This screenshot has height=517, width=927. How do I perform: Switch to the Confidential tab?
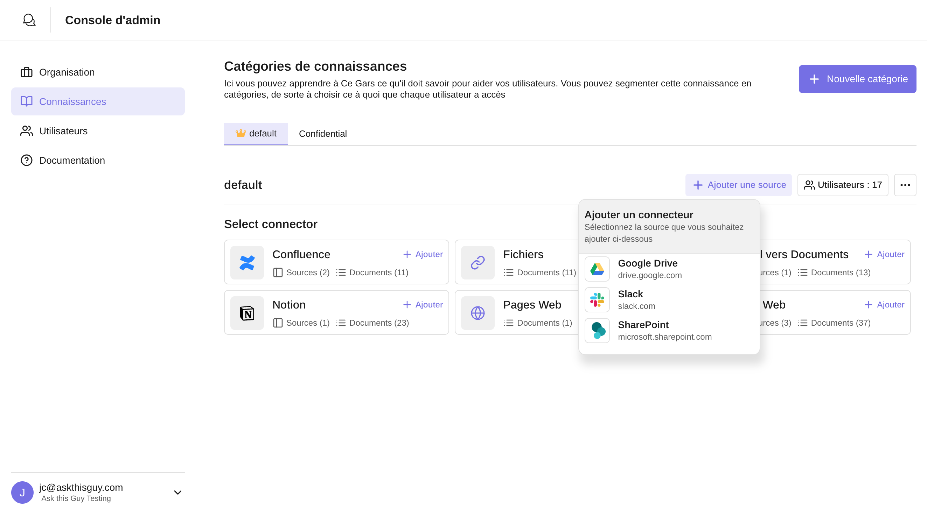[323, 133]
